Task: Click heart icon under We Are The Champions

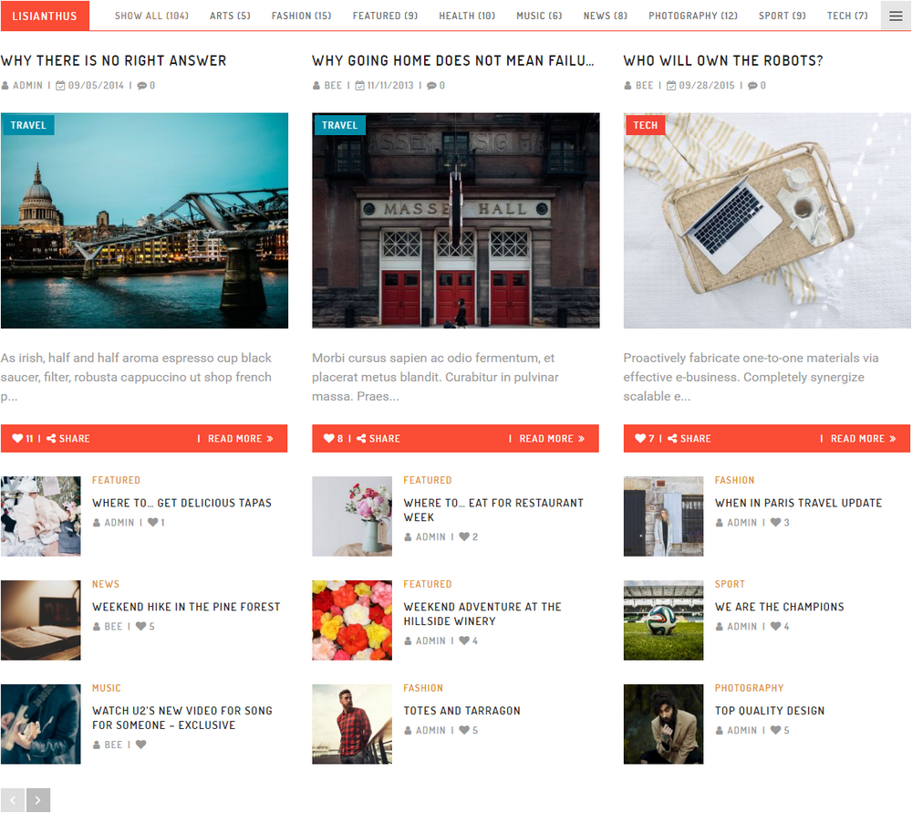Action: point(775,627)
